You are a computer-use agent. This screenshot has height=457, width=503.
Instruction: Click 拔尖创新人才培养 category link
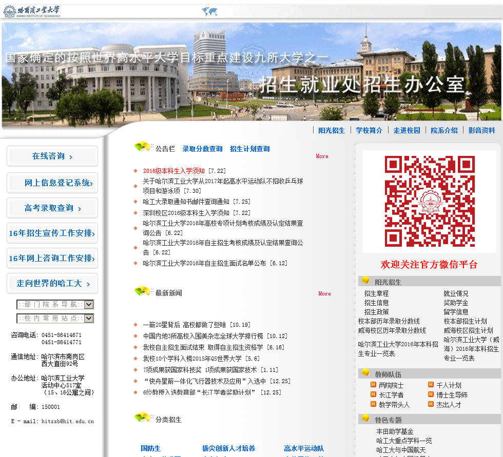click(x=228, y=448)
